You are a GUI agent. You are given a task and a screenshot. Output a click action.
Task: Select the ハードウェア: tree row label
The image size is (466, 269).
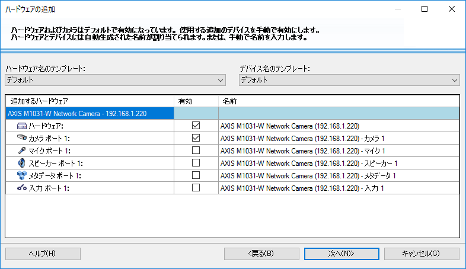[46, 126]
